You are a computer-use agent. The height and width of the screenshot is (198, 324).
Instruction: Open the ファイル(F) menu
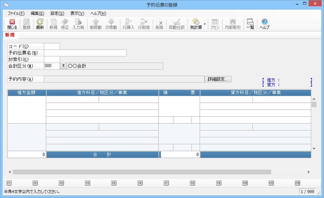click(16, 13)
